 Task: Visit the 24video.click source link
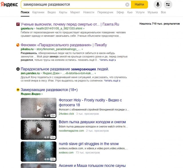pyautogui.click(x=66, y=114)
